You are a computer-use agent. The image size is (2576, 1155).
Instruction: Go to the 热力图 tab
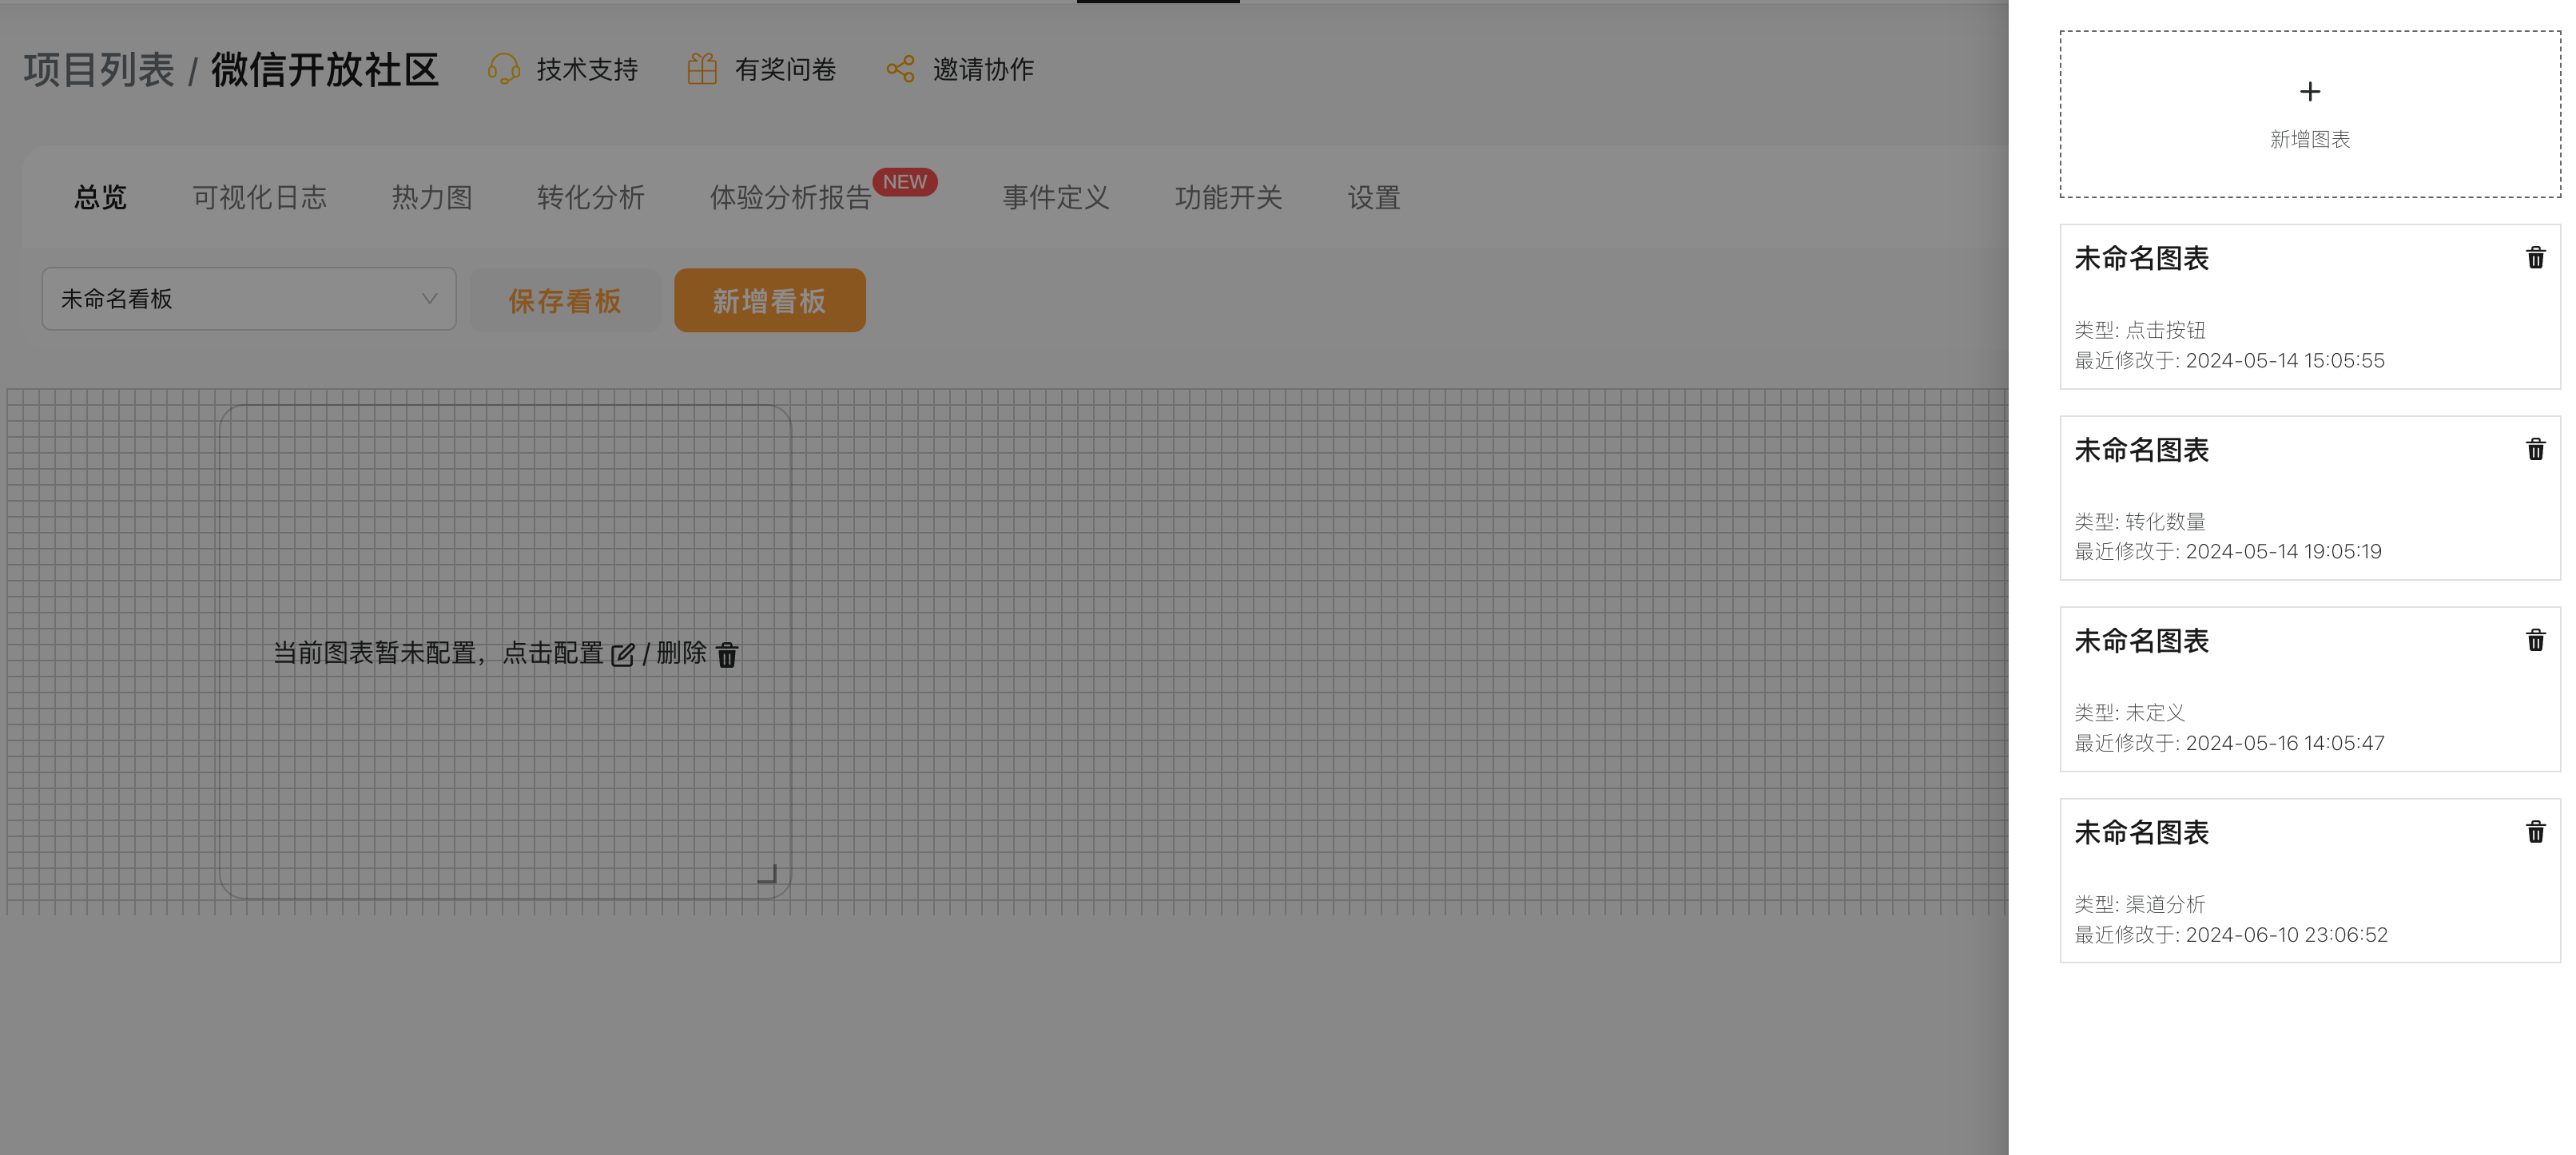(x=432, y=198)
